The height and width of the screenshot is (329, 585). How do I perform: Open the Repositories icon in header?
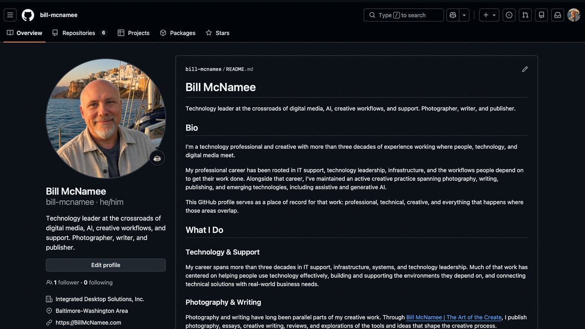coord(541,15)
